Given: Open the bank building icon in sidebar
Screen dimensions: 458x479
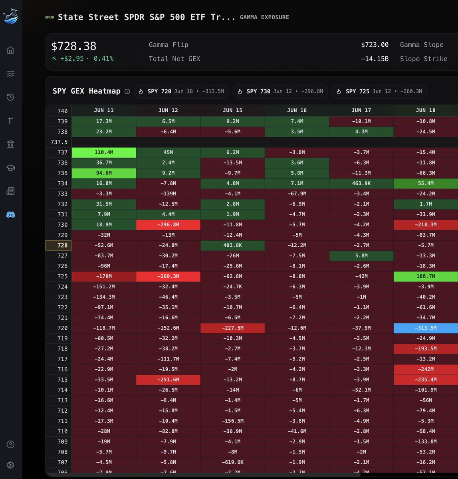Looking at the screenshot, I should click(11, 144).
